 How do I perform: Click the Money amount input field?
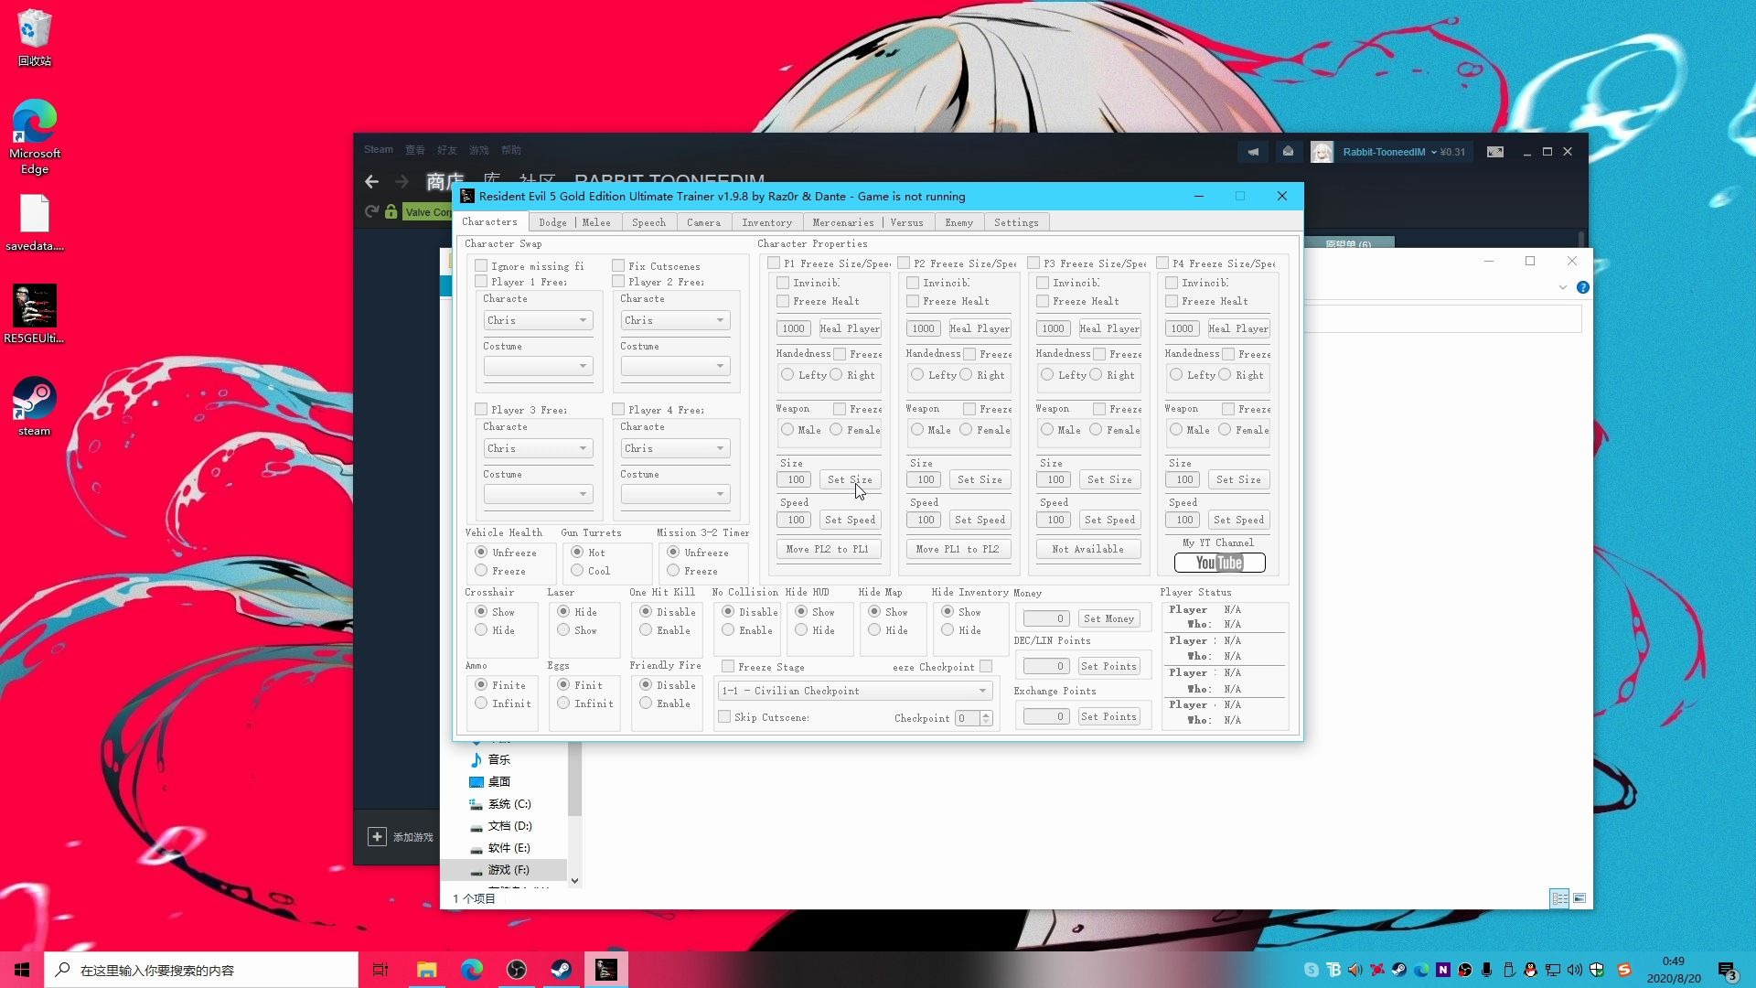click(x=1045, y=618)
